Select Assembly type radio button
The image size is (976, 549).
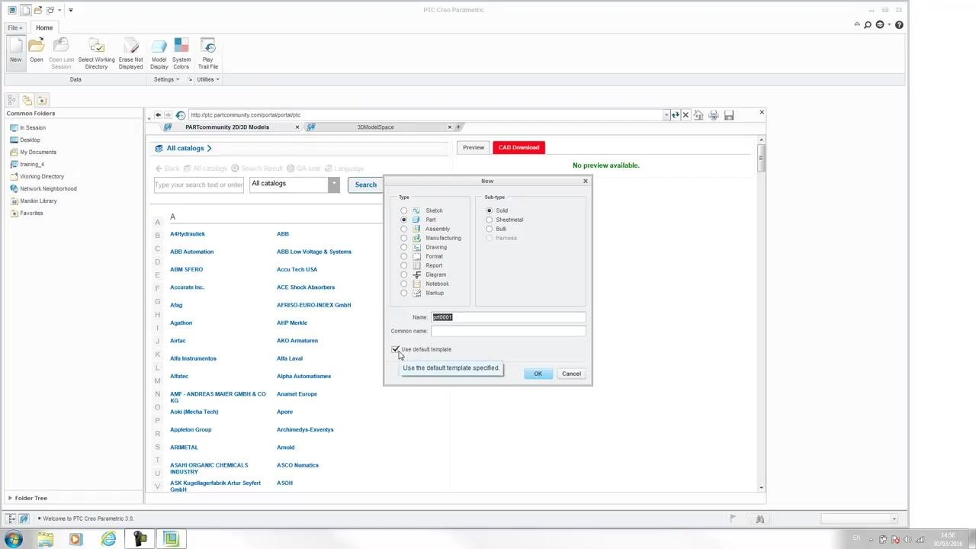tap(404, 229)
